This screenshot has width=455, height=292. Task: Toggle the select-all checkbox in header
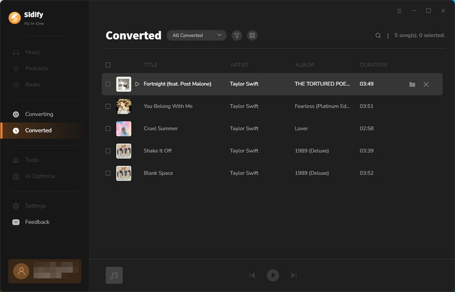(108, 65)
